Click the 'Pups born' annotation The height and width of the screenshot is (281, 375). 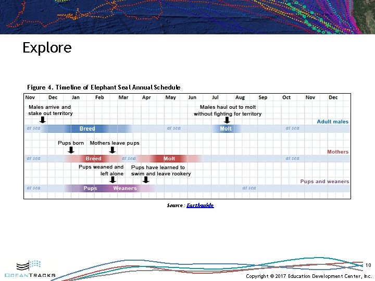(x=71, y=143)
